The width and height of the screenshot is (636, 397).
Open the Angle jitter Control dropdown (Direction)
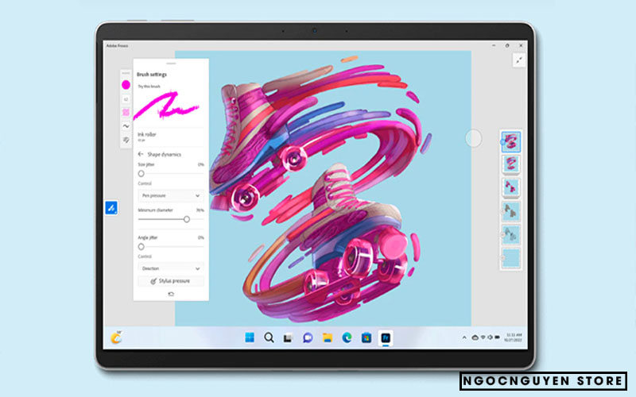[x=171, y=268]
